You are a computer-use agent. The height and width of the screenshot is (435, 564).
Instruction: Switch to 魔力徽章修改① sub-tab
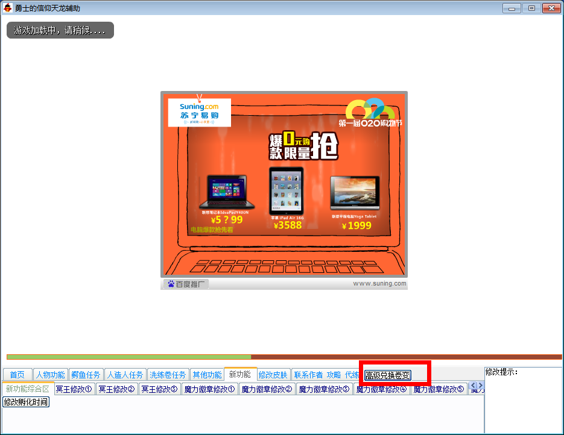click(210, 389)
